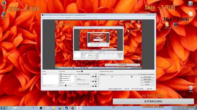197x110 pixels.
Task: Add a scene transition with the plus icon
Action: (112, 77)
